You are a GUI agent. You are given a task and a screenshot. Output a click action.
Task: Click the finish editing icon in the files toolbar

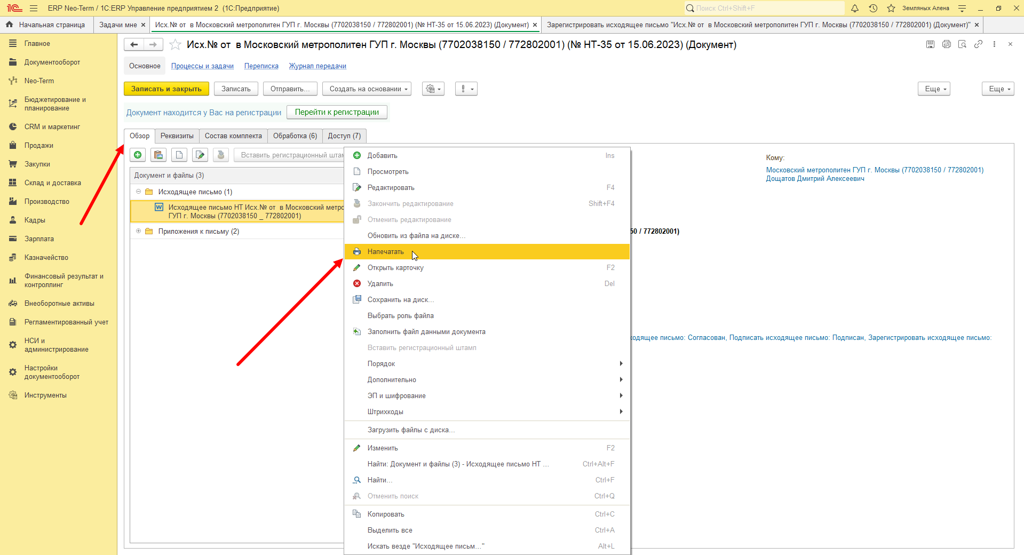click(x=221, y=155)
